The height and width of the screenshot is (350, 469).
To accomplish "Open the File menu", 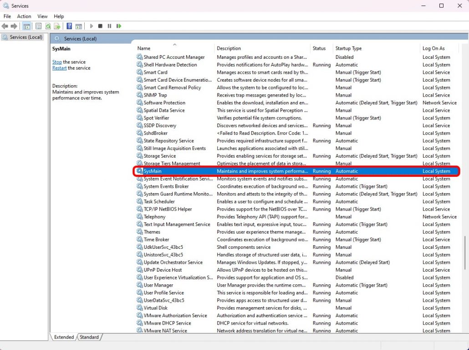I will pyautogui.click(x=7, y=16).
